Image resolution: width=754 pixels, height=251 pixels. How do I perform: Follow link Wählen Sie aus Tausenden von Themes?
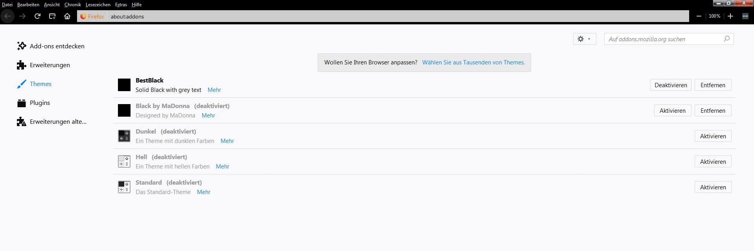(x=473, y=62)
